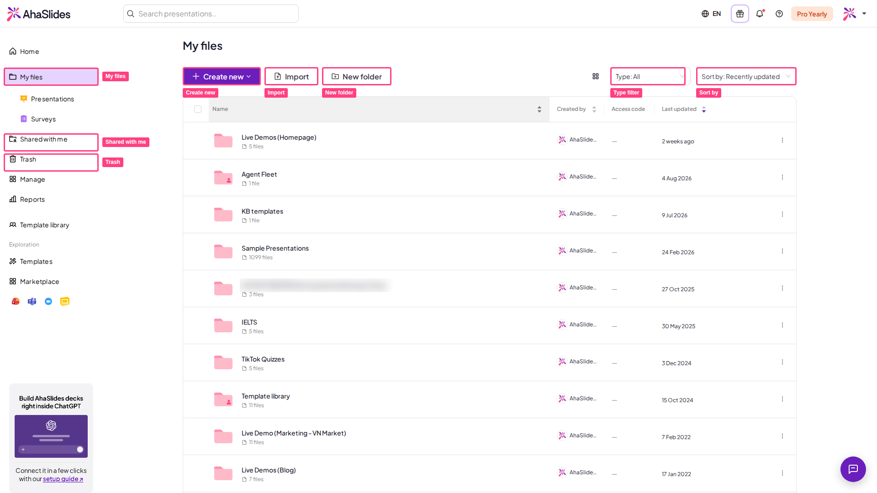
Task: Click the Zoom integration icon
Action: pos(48,301)
